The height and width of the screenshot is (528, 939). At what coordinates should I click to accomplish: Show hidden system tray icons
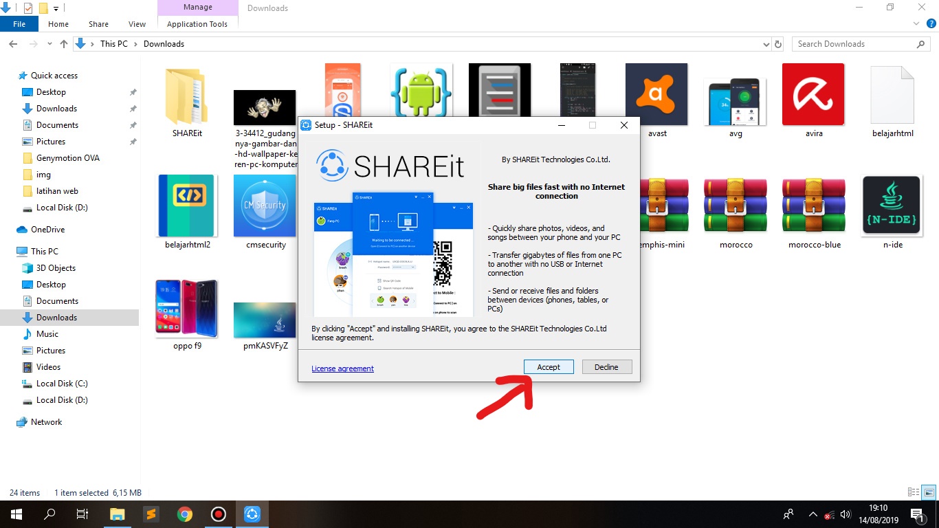(813, 514)
